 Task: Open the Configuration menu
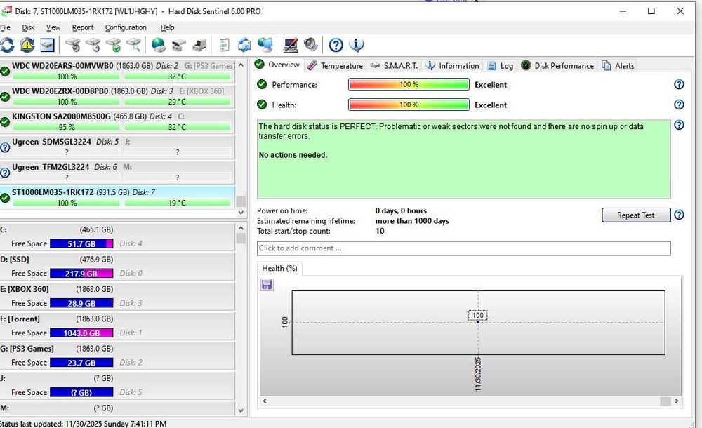(126, 27)
